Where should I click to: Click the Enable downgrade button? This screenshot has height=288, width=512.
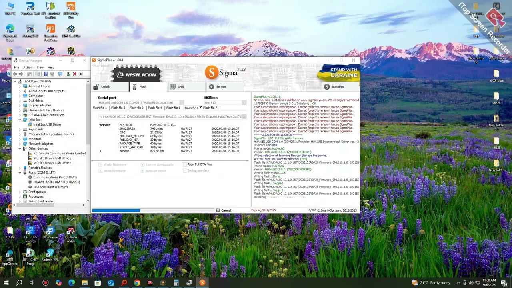(x=157, y=164)
